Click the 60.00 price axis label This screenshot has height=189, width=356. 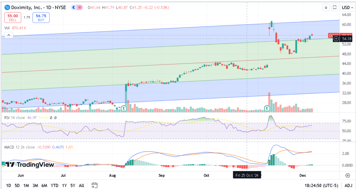(x=347, y=24)
